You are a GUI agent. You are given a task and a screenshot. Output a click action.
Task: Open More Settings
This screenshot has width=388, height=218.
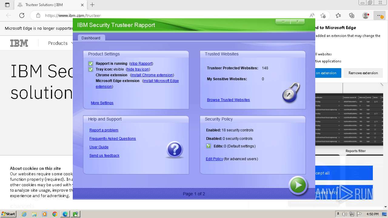point(102,103)
